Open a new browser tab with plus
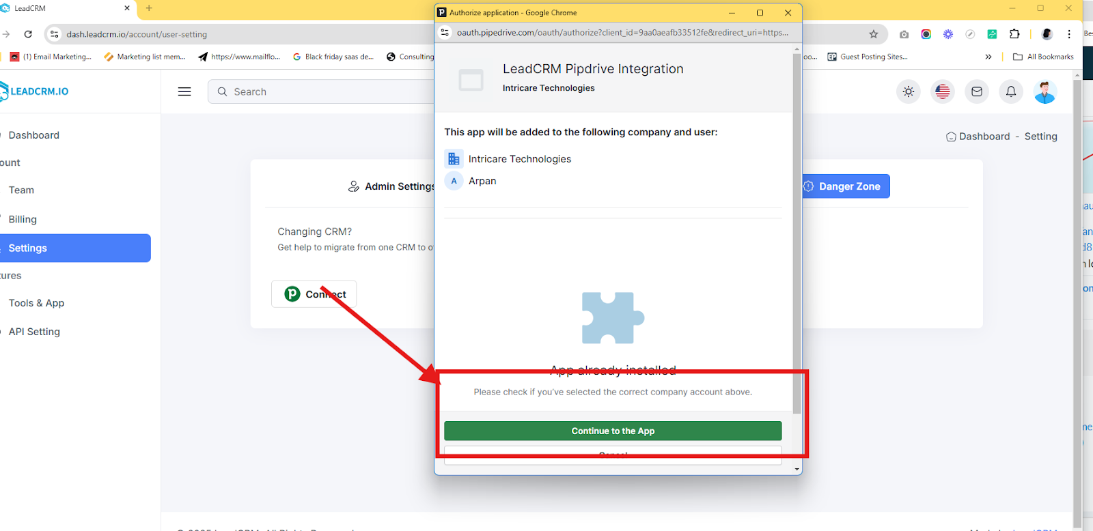This screenshot has width=1093, height=531. pyautogui.click(x=149, y=8)
